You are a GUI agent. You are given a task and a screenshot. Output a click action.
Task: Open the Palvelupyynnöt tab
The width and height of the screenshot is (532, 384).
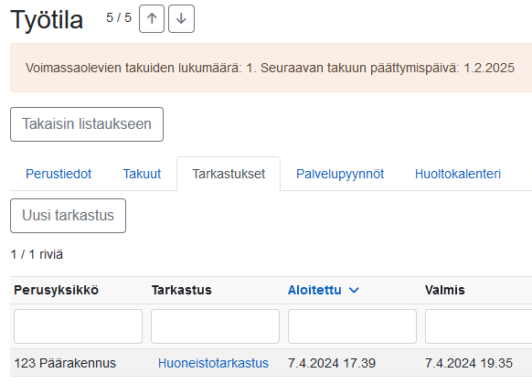point(340,174)
